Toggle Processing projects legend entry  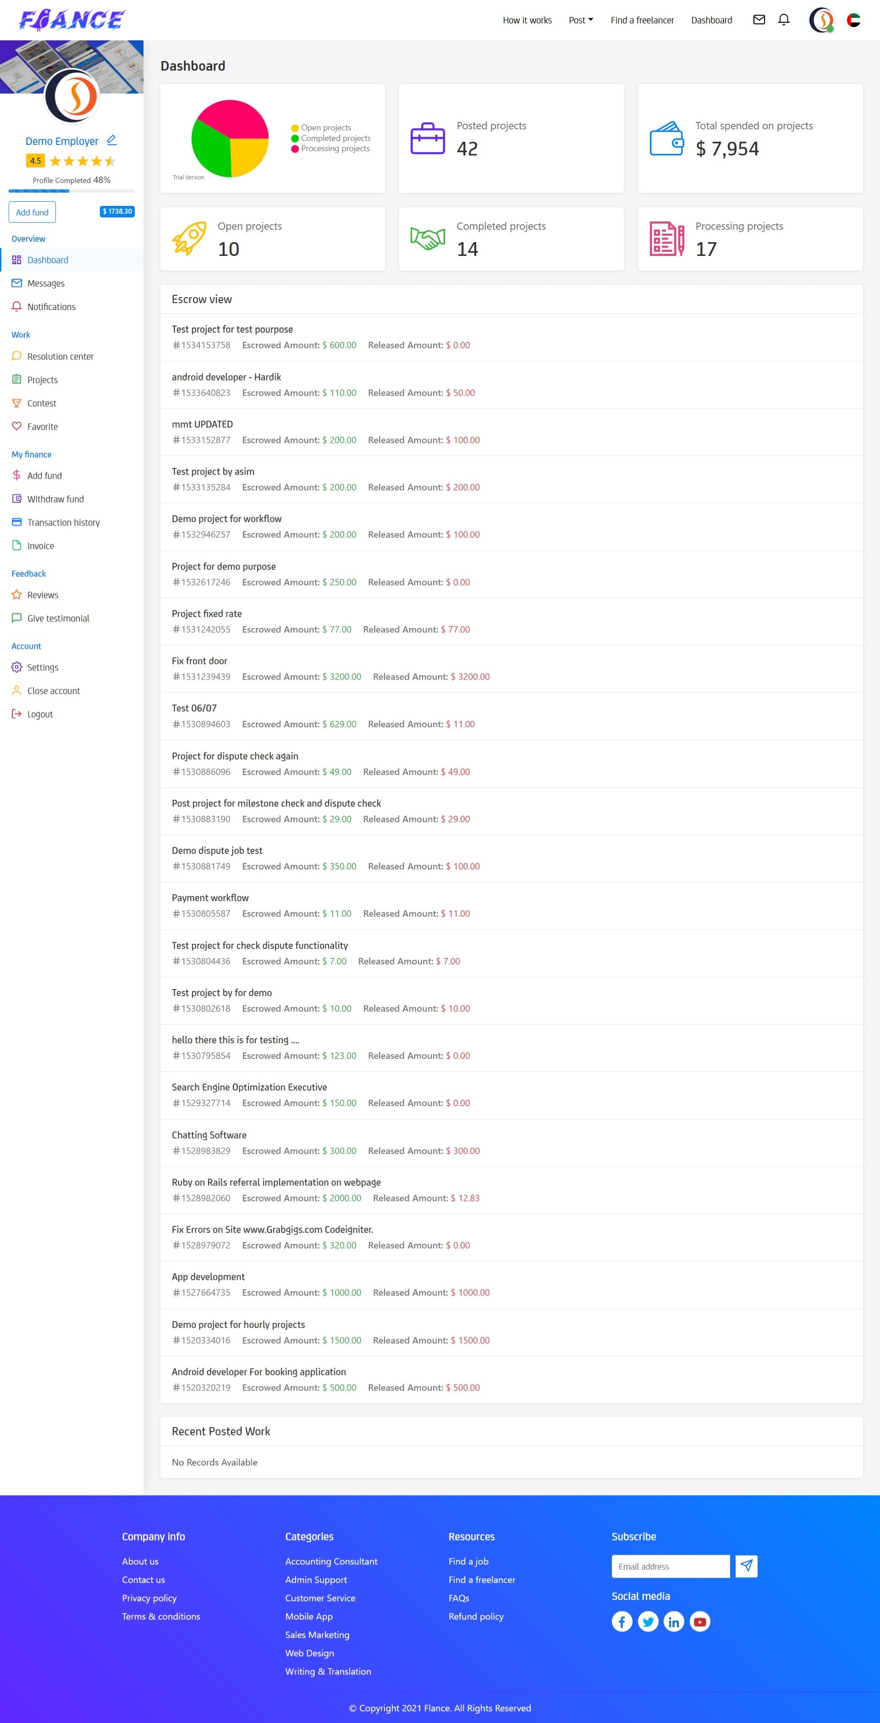coord(334,149)
